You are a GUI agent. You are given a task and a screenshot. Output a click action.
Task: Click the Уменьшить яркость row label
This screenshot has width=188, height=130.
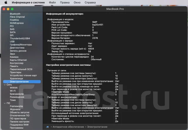[x=63, y=121]
